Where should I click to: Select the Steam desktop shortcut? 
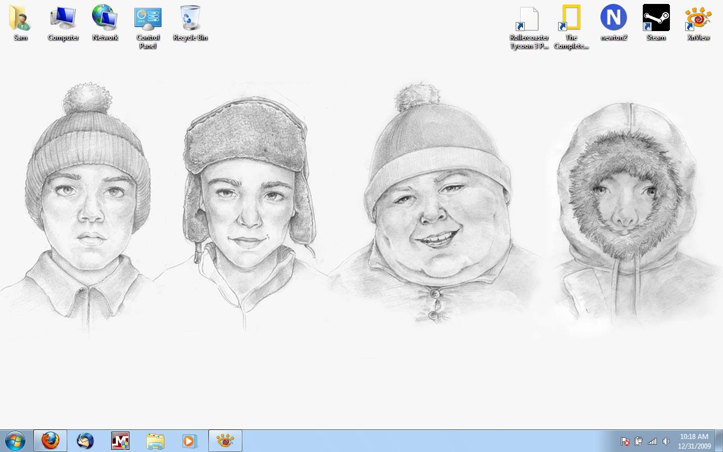656,19
